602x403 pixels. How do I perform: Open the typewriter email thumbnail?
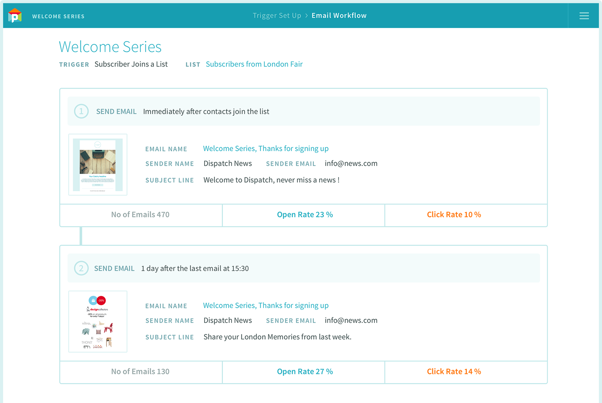98,165
